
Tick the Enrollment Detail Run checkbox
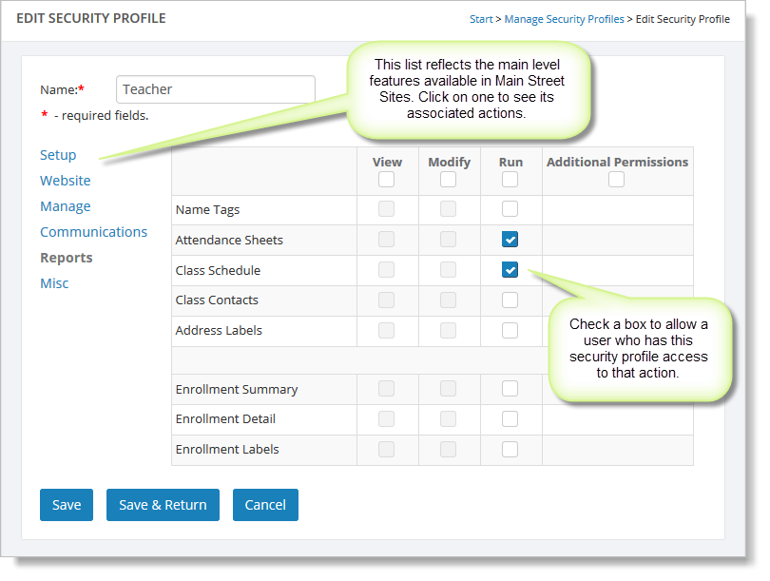coord(510,419)
